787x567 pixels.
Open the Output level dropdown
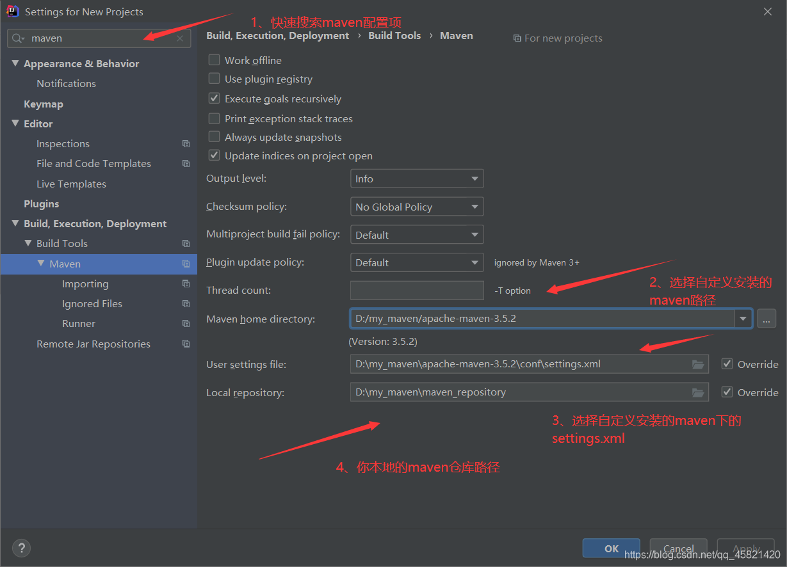click(x=417, y=179)
